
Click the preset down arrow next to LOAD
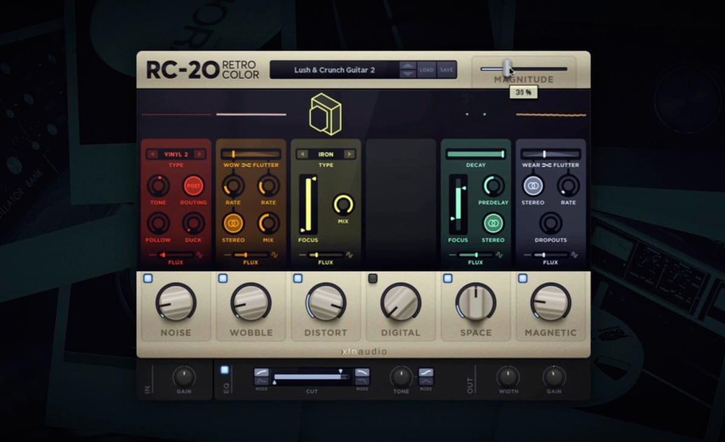click(408, 73)
